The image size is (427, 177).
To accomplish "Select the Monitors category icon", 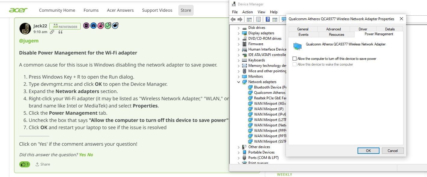I will (x=244, y=76).
